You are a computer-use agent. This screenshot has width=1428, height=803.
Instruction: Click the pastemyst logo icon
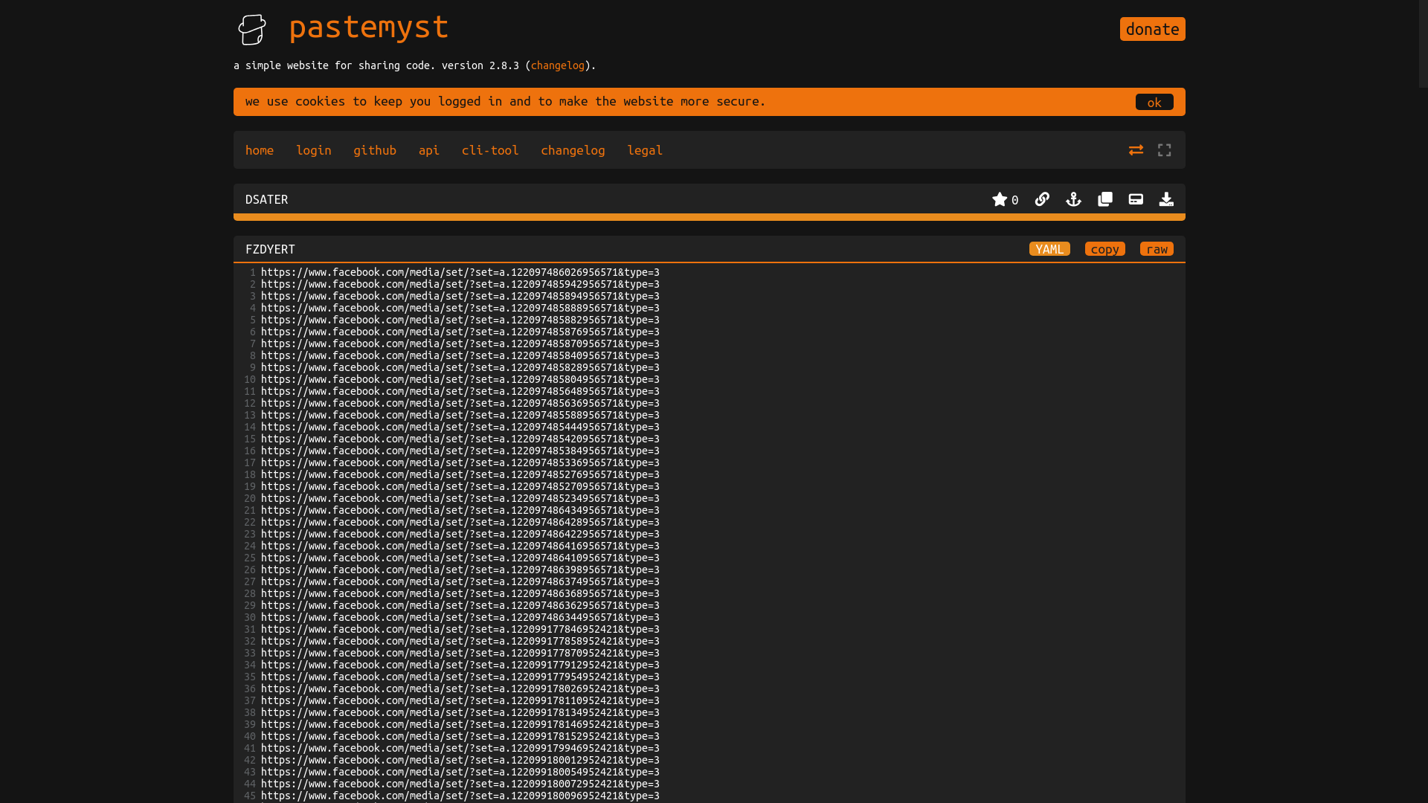coord(252,30)
